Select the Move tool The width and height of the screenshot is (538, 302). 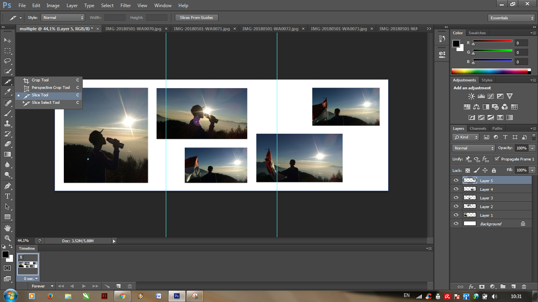click(x=7, y=41)
